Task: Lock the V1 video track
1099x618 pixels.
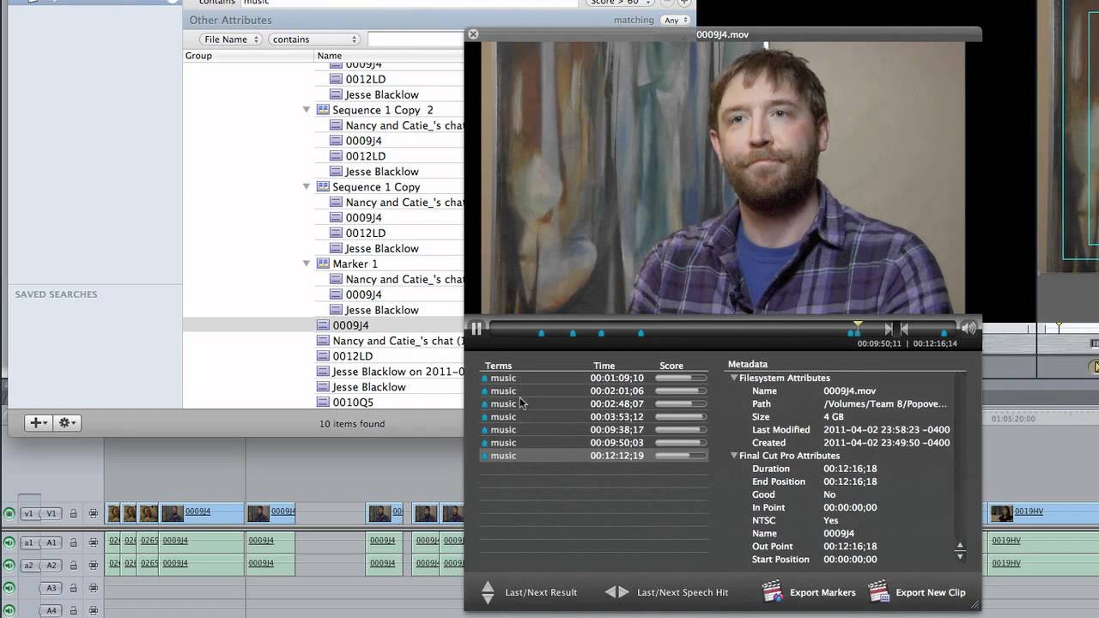Action: tap(73, 513)
